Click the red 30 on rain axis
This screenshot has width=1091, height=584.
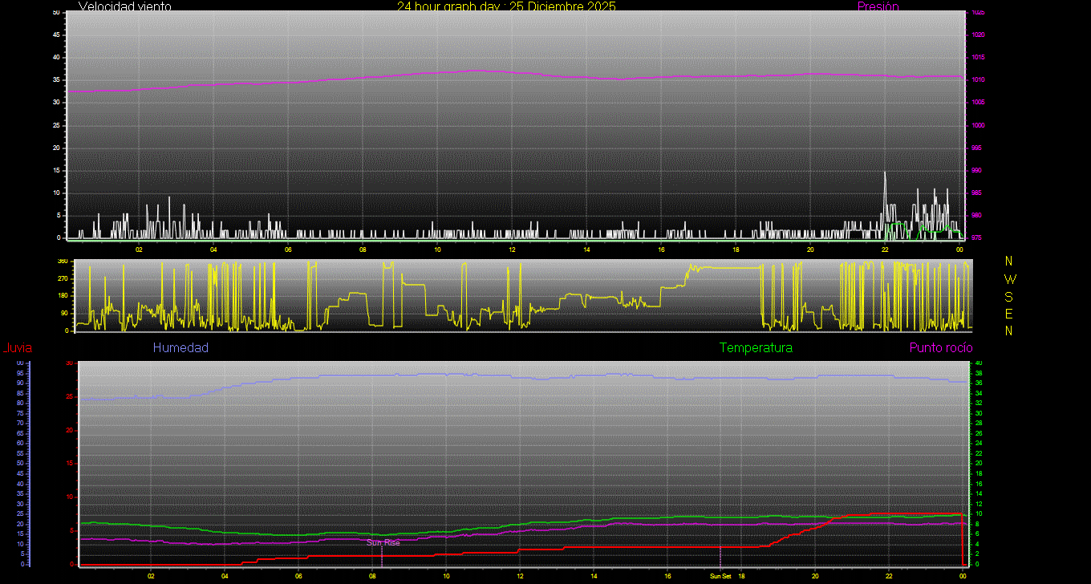(x=69, y=363)
